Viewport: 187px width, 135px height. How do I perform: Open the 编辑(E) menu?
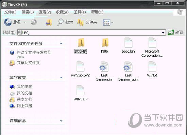28,12
